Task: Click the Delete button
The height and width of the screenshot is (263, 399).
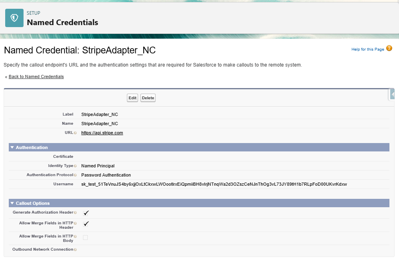Action: (x=148, y=98)
